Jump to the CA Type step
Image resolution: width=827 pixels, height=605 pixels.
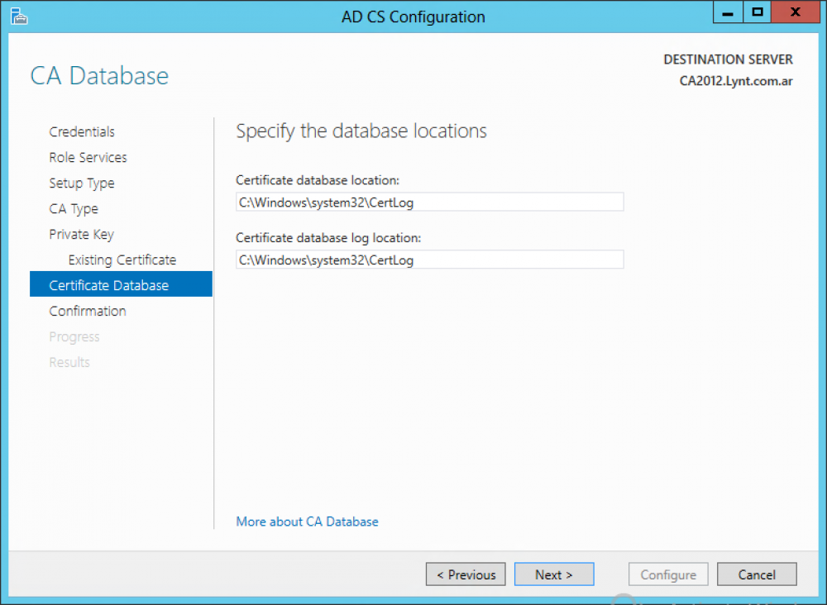click(x=74, y=209)
